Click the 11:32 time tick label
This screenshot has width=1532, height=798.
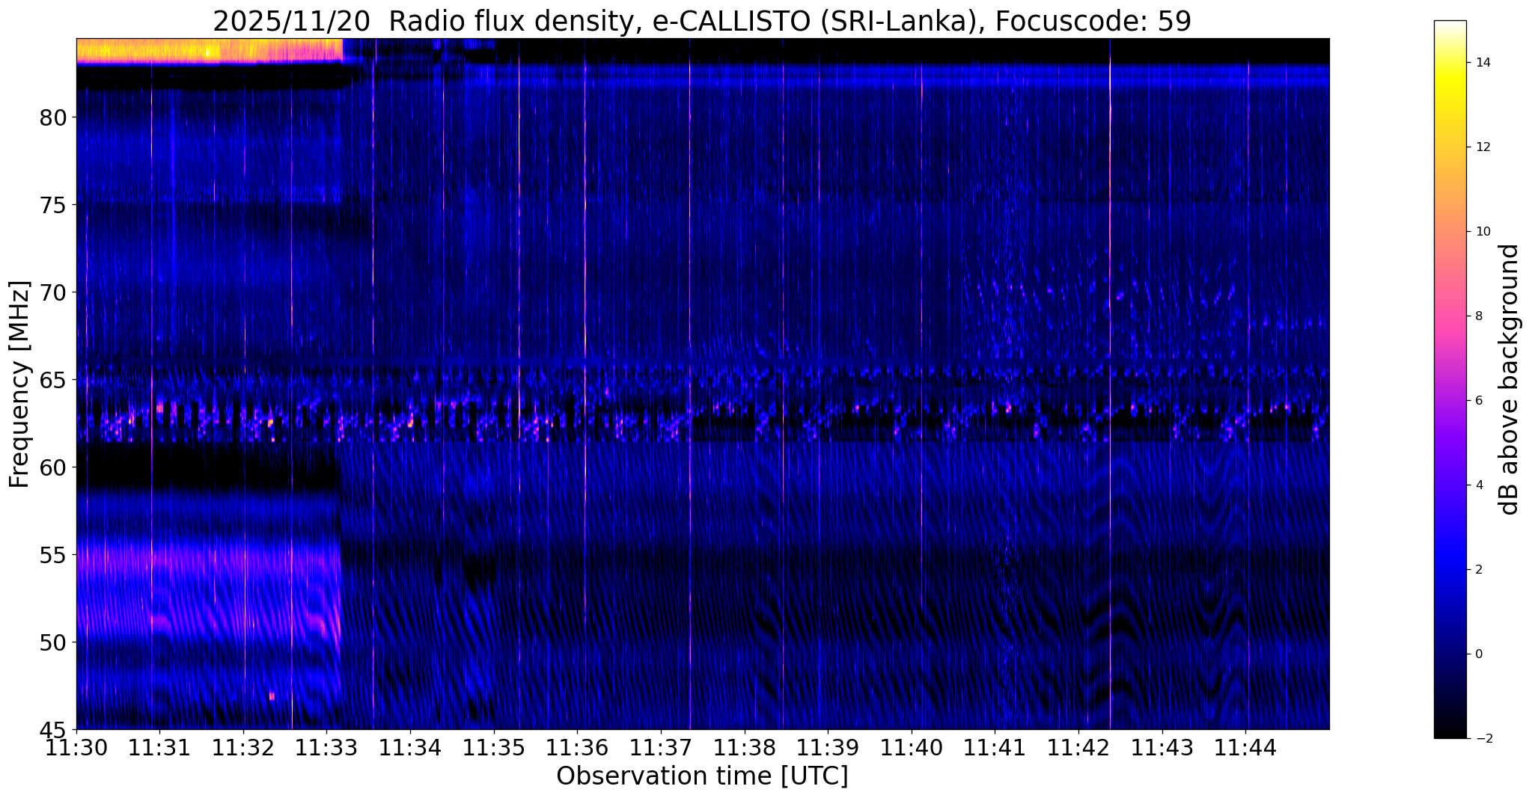click(243, 746)
